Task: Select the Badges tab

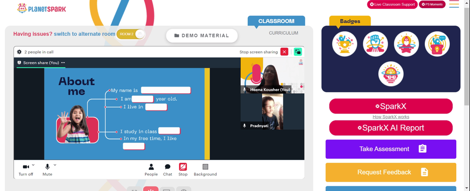Action: point(350,21)
